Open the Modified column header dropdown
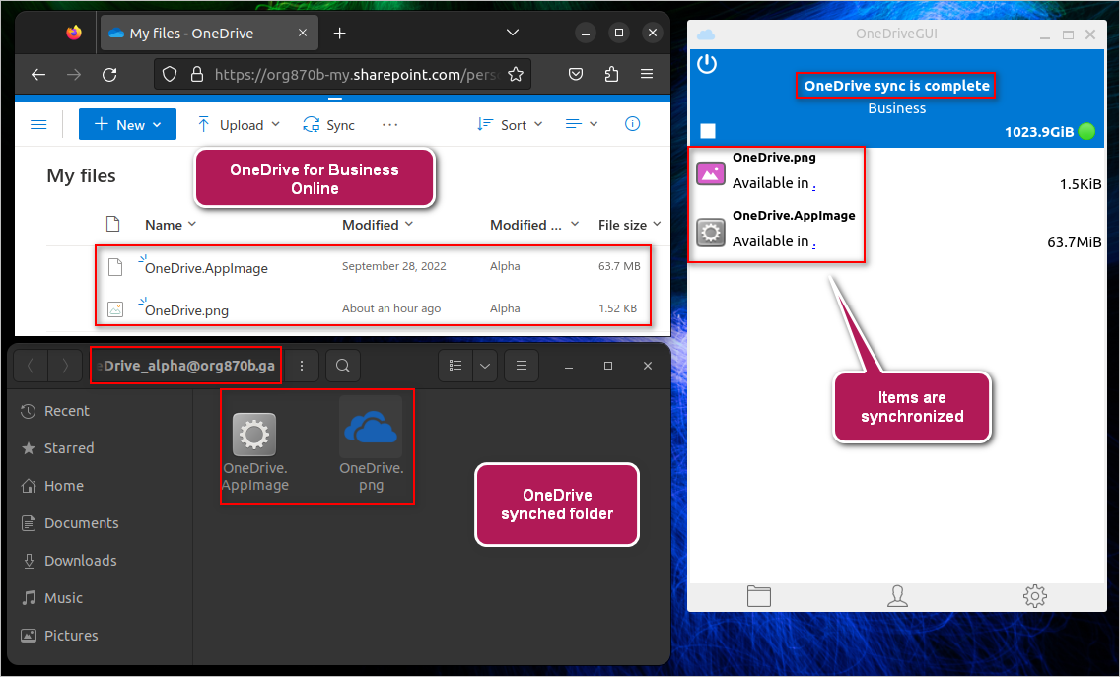 pyautogui.click(x=378, y=225)
